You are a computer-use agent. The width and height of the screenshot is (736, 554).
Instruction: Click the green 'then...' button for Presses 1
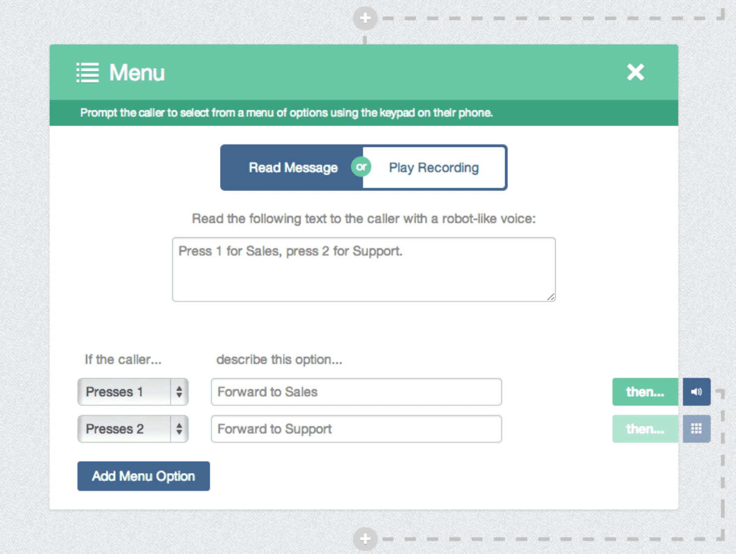[645, 392]
